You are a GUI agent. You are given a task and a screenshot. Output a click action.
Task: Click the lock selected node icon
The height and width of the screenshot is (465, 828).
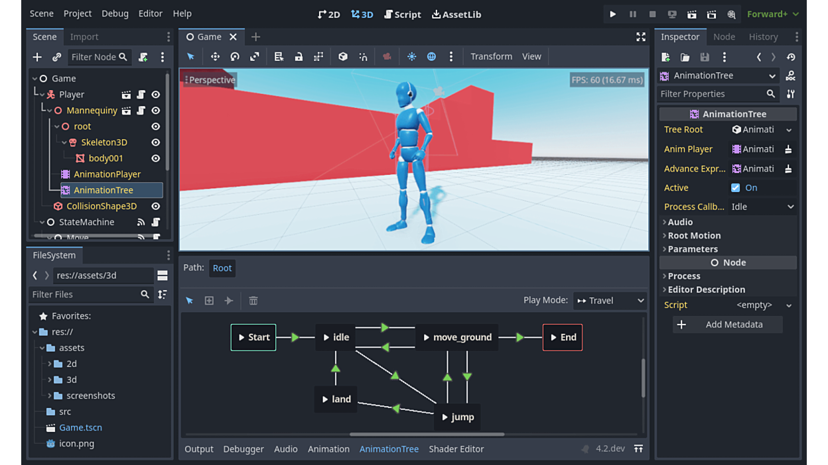tap(299, 57)
